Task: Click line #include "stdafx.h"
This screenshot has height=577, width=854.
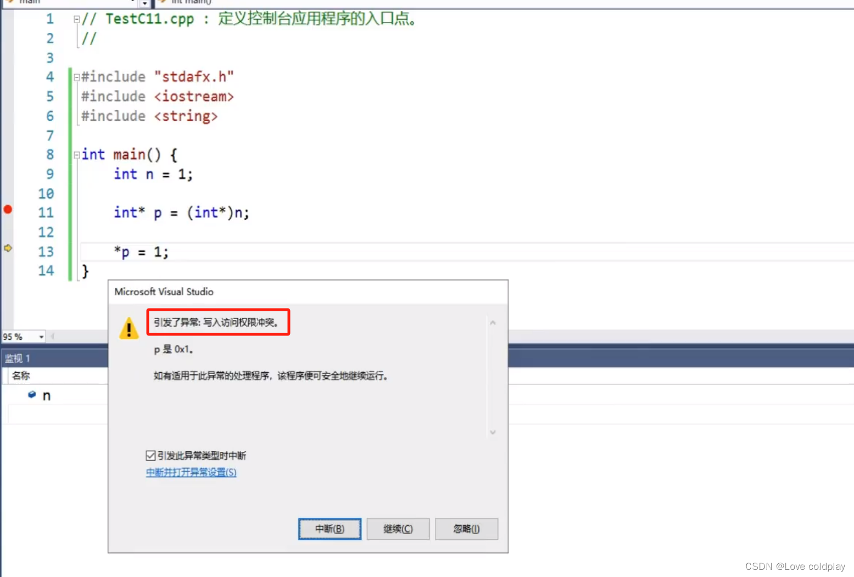Action: click(158, 77)
